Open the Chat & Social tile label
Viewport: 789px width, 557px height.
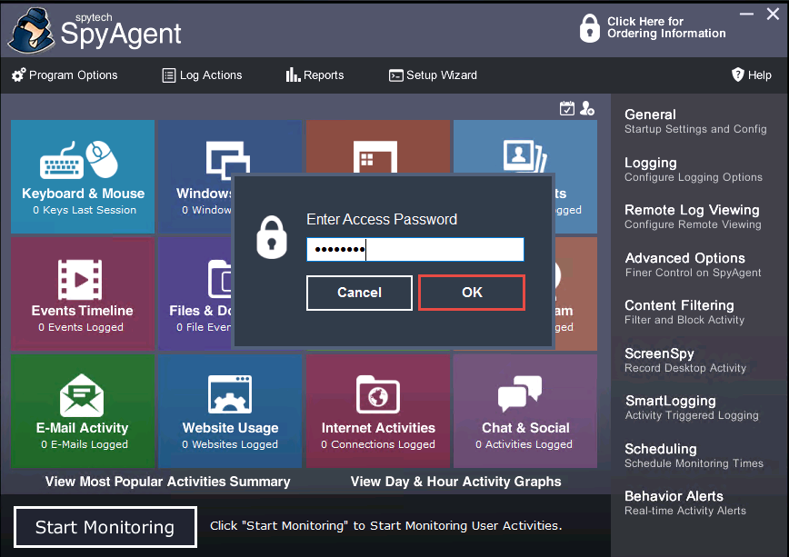pyautogui.click(x=525, y=428)
